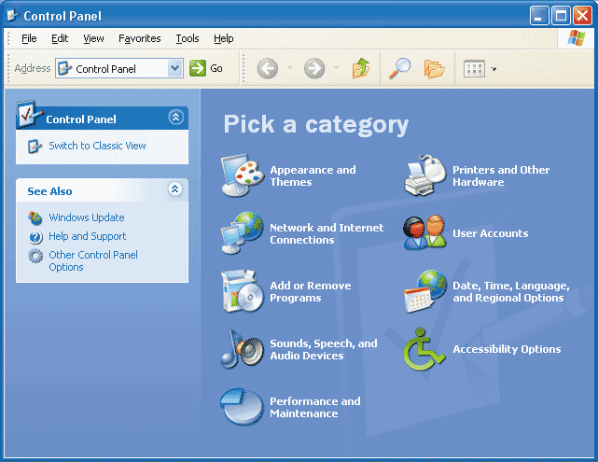
Task: Click the Up folder toolbar button
Action: (361, 68)
